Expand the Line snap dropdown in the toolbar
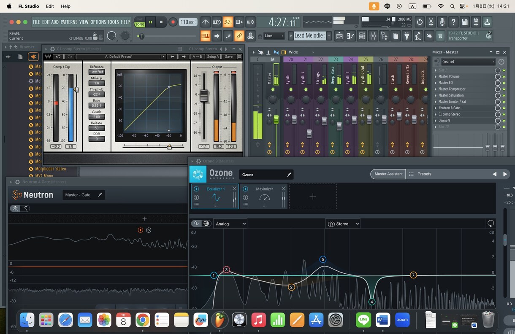 coord(274,36)
